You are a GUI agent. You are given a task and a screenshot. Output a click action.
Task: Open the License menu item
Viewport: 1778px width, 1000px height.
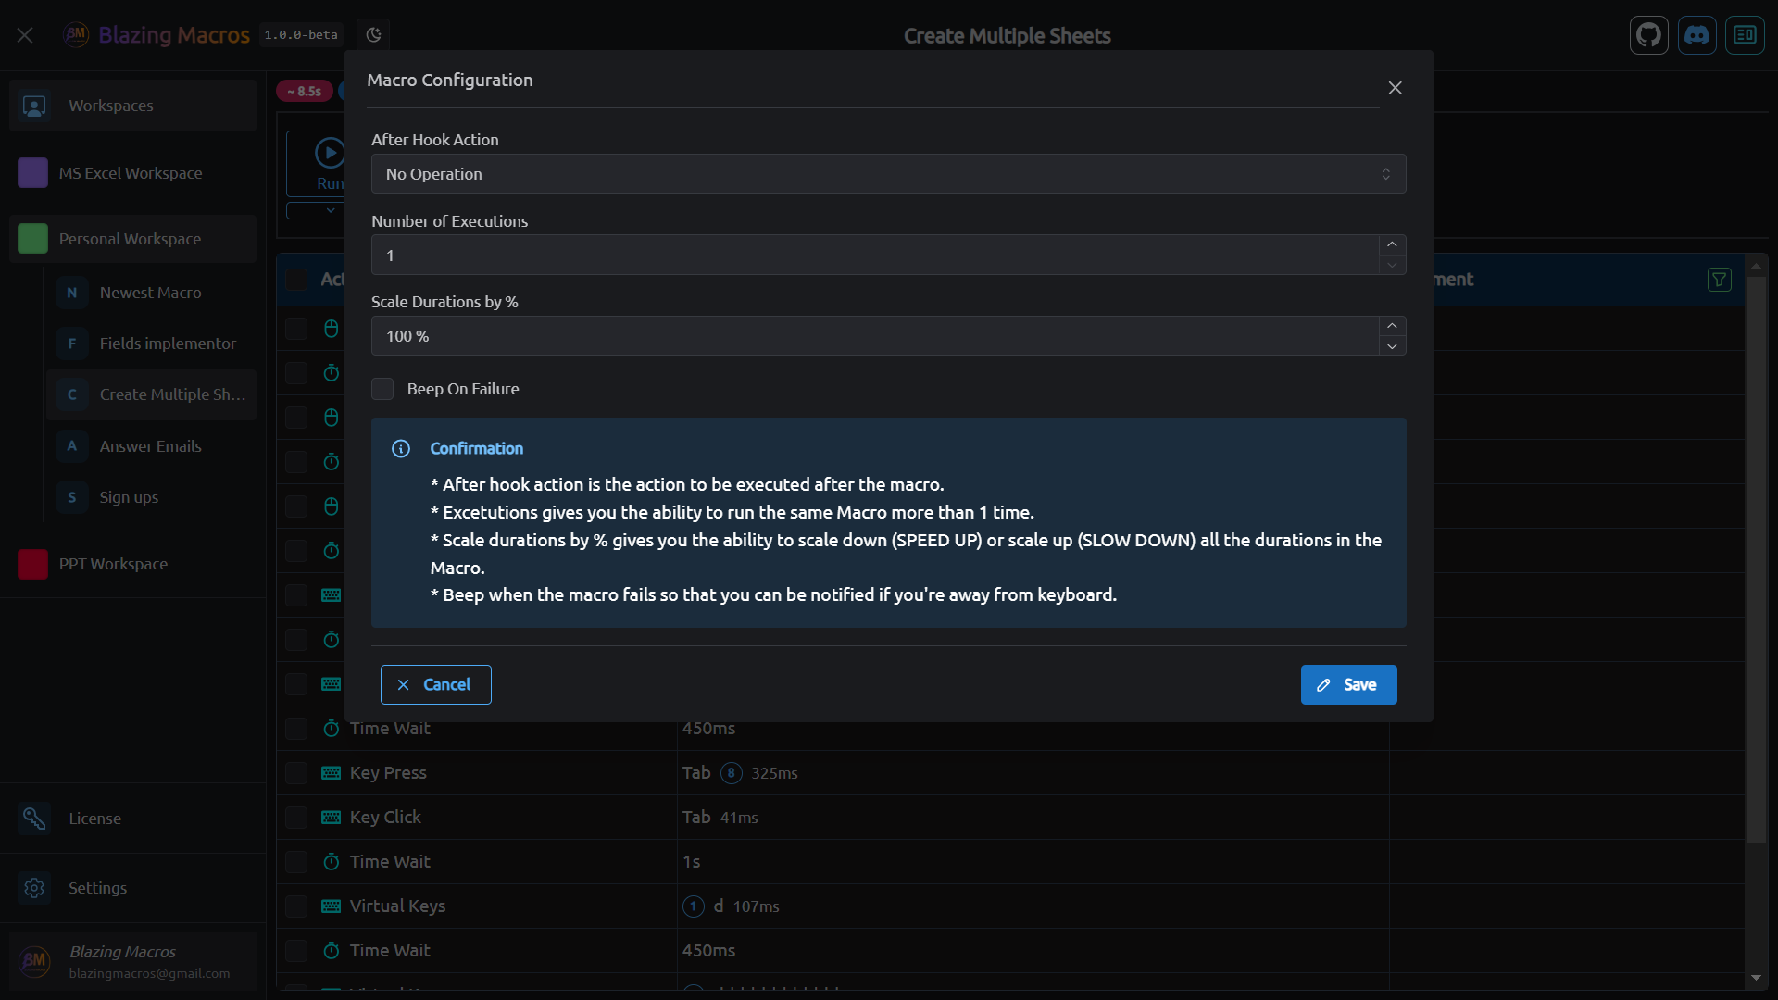click(x=132, y=819)
